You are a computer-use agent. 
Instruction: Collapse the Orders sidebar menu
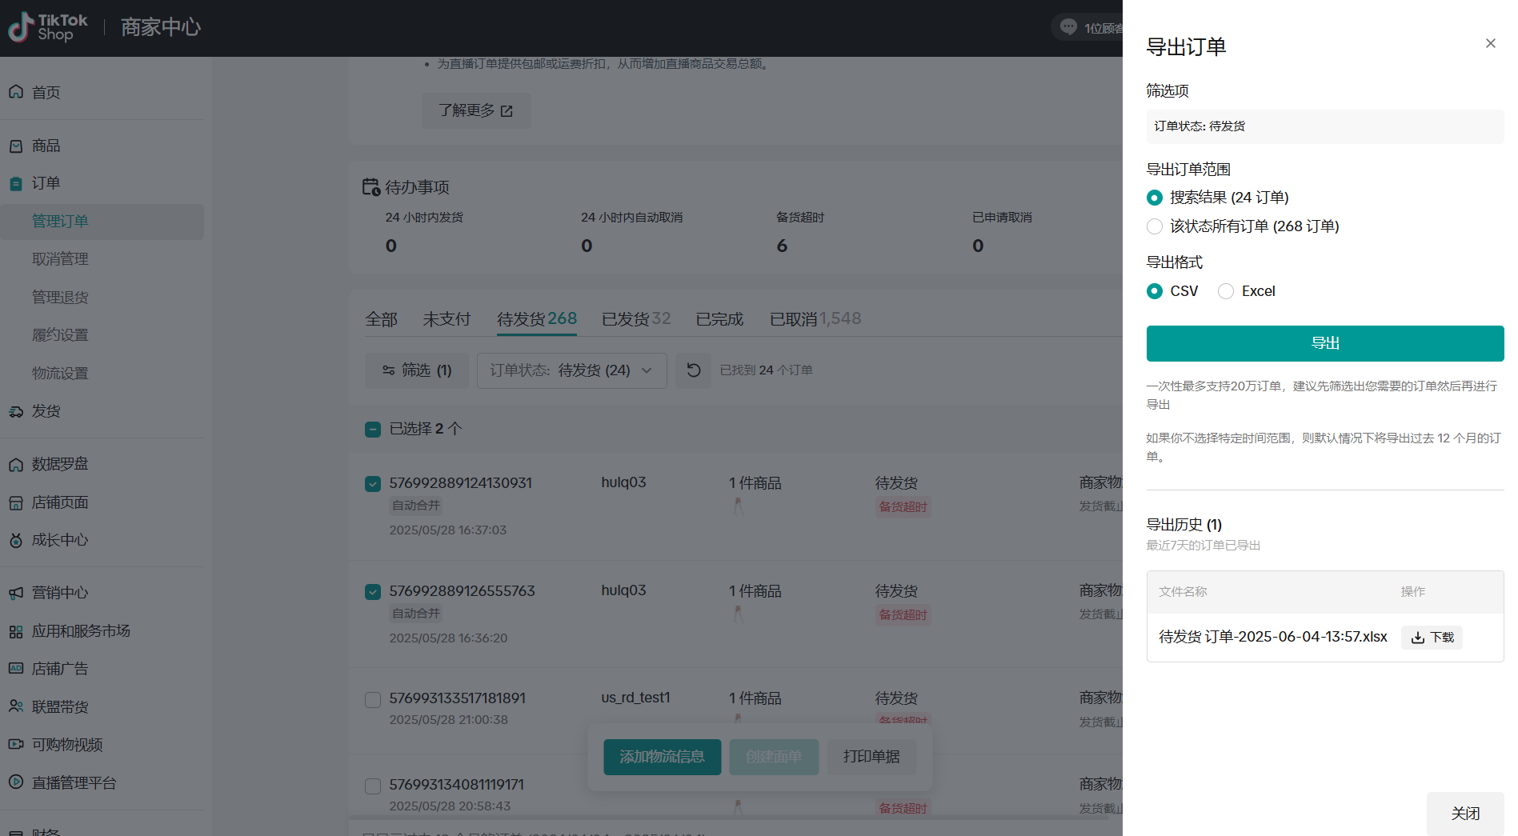click(x=46, y=183)
